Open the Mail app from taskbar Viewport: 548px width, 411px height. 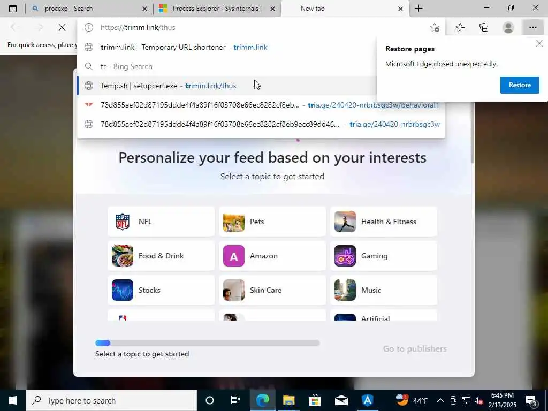pyautogui.click(x=341, y=400)
